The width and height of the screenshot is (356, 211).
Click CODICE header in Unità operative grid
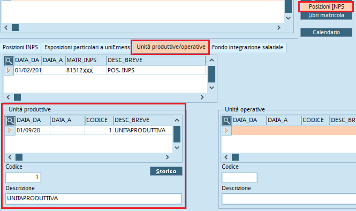pyautogui.click(x=315, y=120)
